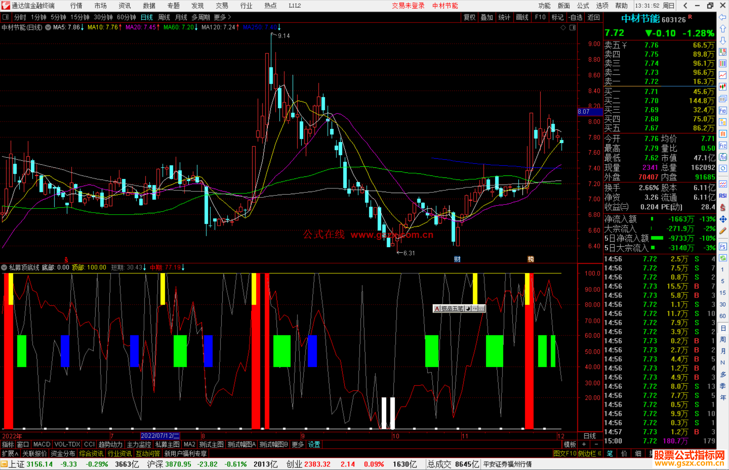Open the 私募顶底线 indicator dropdown arrow
Viewport: 729px width, 470px height.
click(4, 268)
